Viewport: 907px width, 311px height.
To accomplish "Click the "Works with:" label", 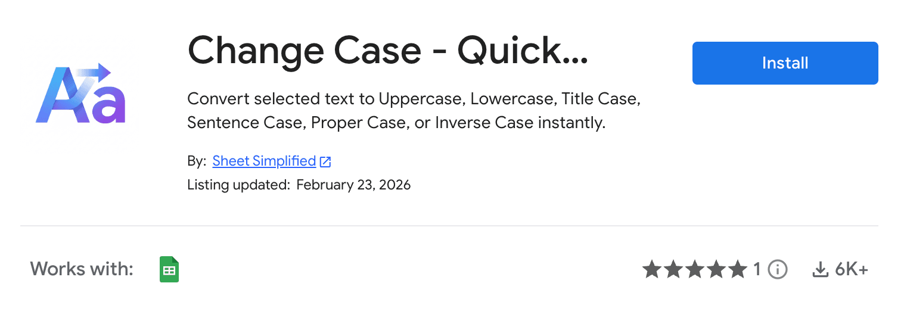I will 82,269.
